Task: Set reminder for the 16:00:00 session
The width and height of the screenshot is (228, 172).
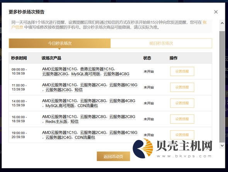Action: coord(182,119)
